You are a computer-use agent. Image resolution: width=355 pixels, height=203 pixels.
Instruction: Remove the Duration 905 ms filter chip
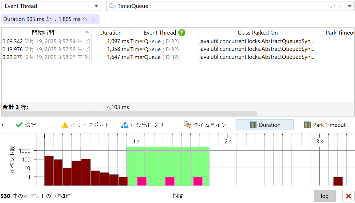click(x=93, y=19)
